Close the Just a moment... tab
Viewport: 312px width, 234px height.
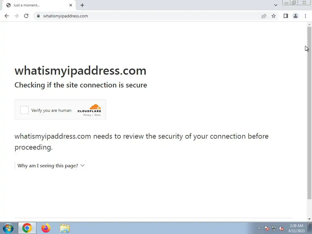click(71, 5)
